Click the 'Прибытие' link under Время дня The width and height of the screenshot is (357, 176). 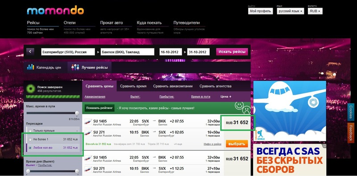(x=45, y=165)
